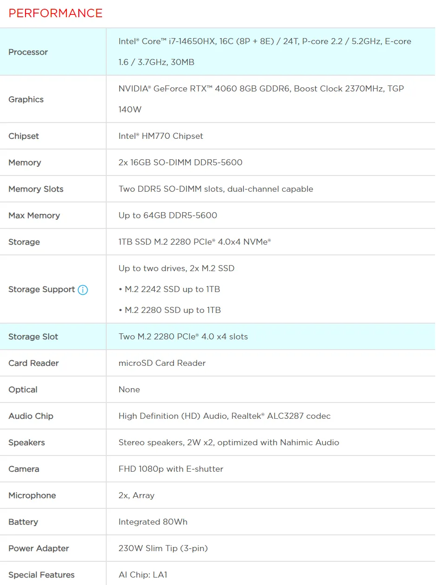Click the info icon beside Storage Support
Screen dimensions: 436x585
83,290
